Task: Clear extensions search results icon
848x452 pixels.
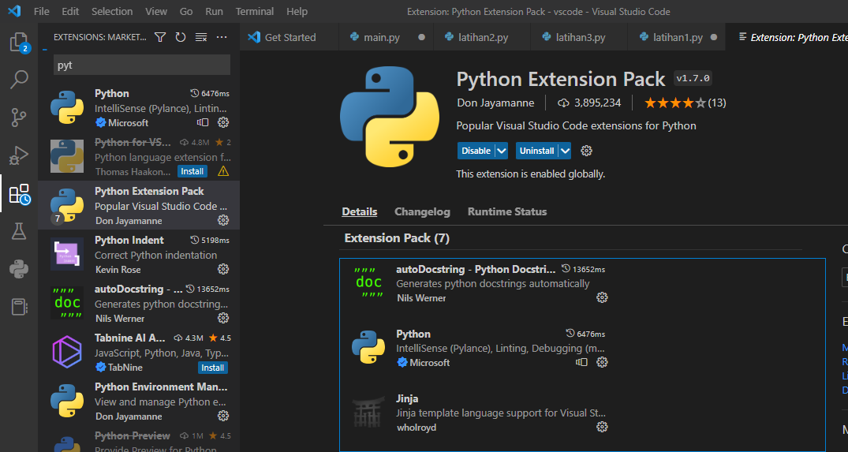Action: point(201,37)
